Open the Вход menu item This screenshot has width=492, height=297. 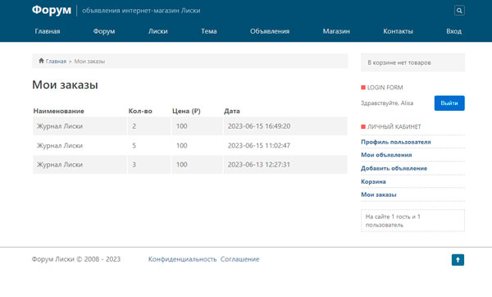(453, 31)
